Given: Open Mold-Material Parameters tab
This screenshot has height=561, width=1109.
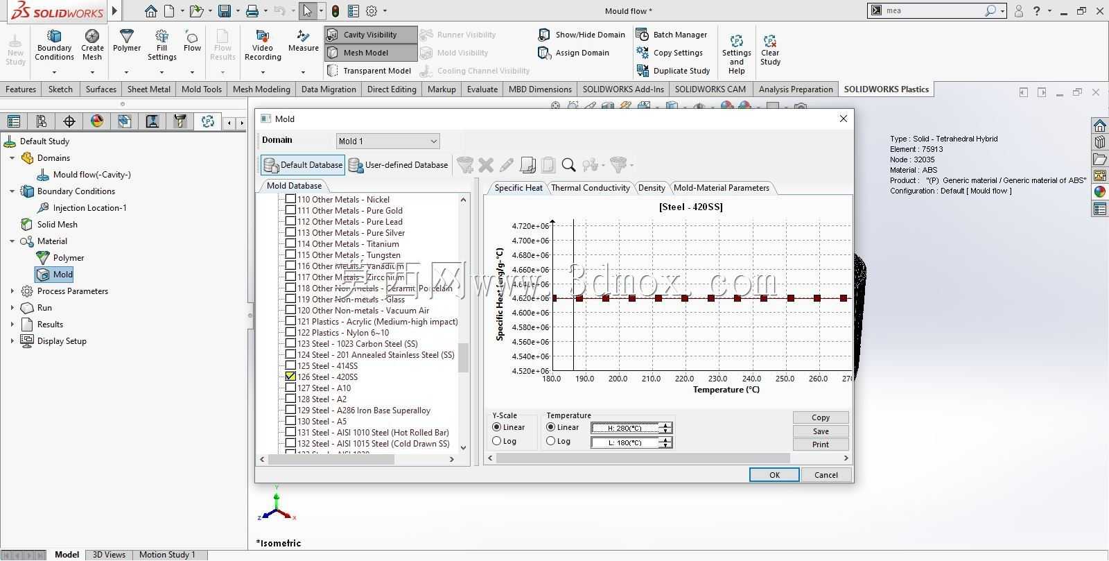Looking at the screenshot, I should [721, 188].
